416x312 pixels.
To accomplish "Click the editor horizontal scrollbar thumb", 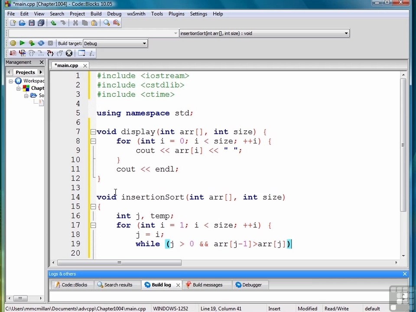I will click(120, 263).
